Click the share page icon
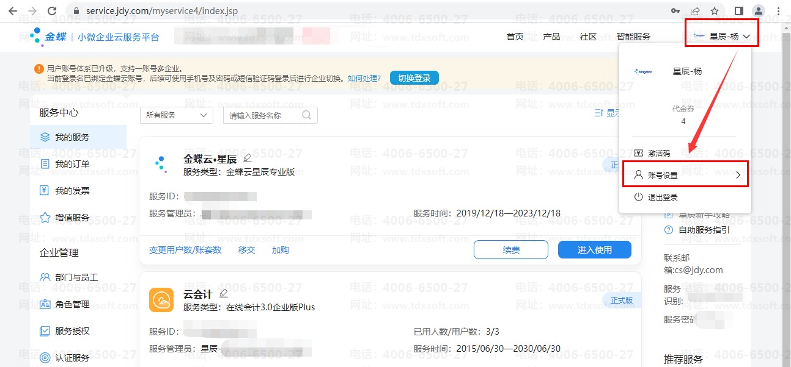This screenshot has height=367, width=791. tap(695, 11)
